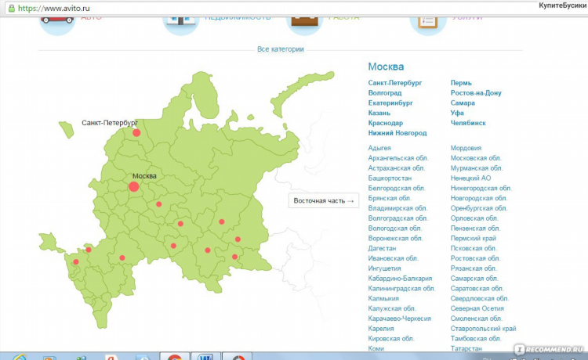Choose the Челябинск city link
588x360 pixels.
[x=468, y=123]
